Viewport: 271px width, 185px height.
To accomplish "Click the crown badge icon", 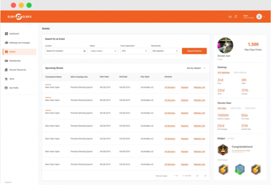I will coord(223,149).
